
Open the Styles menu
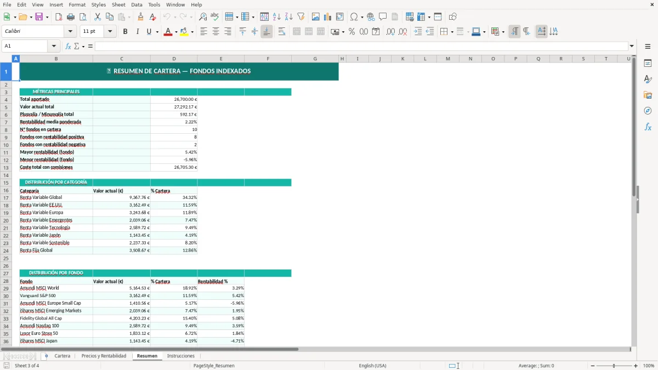tap(99, 4)
